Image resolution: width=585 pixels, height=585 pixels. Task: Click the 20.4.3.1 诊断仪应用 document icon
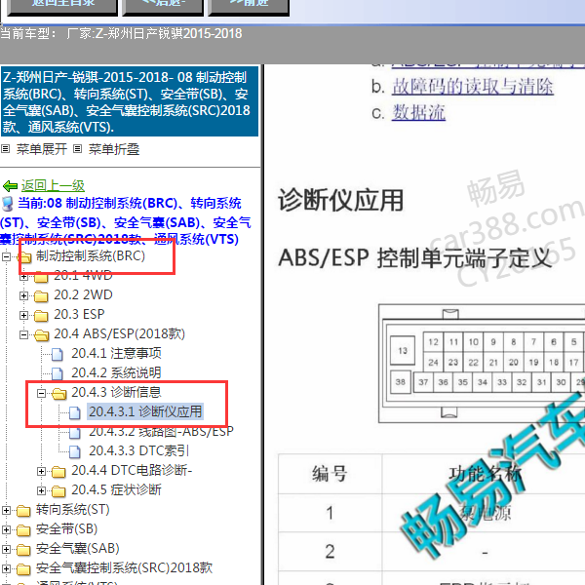pos(75,412)
